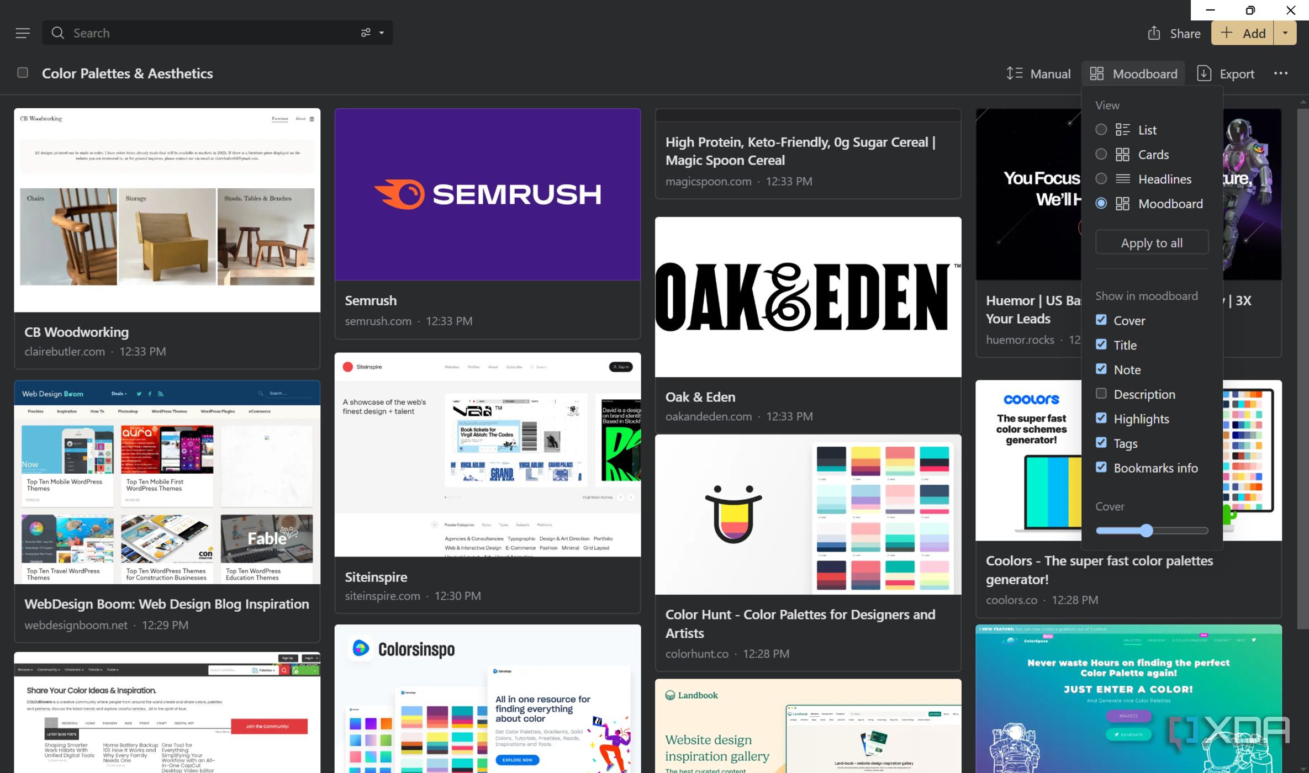
Task: Open the Landbook bookmark thumbnail
Action: click(808, 726)
